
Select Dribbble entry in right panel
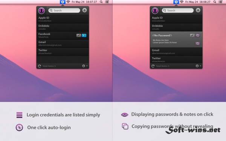(176, 27)
